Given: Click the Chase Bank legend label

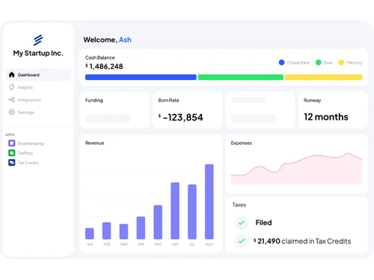Looking at the screenshot, I should click(x=298, y=63).
